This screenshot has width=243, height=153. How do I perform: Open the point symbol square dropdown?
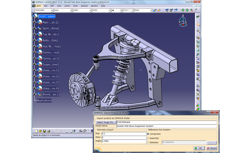click(121, 10)
